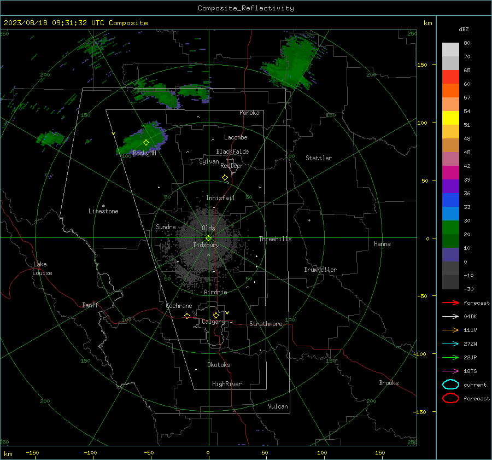
Task: Click the light gray 80-70 dBZ swatch
Action: coord(450,50)
